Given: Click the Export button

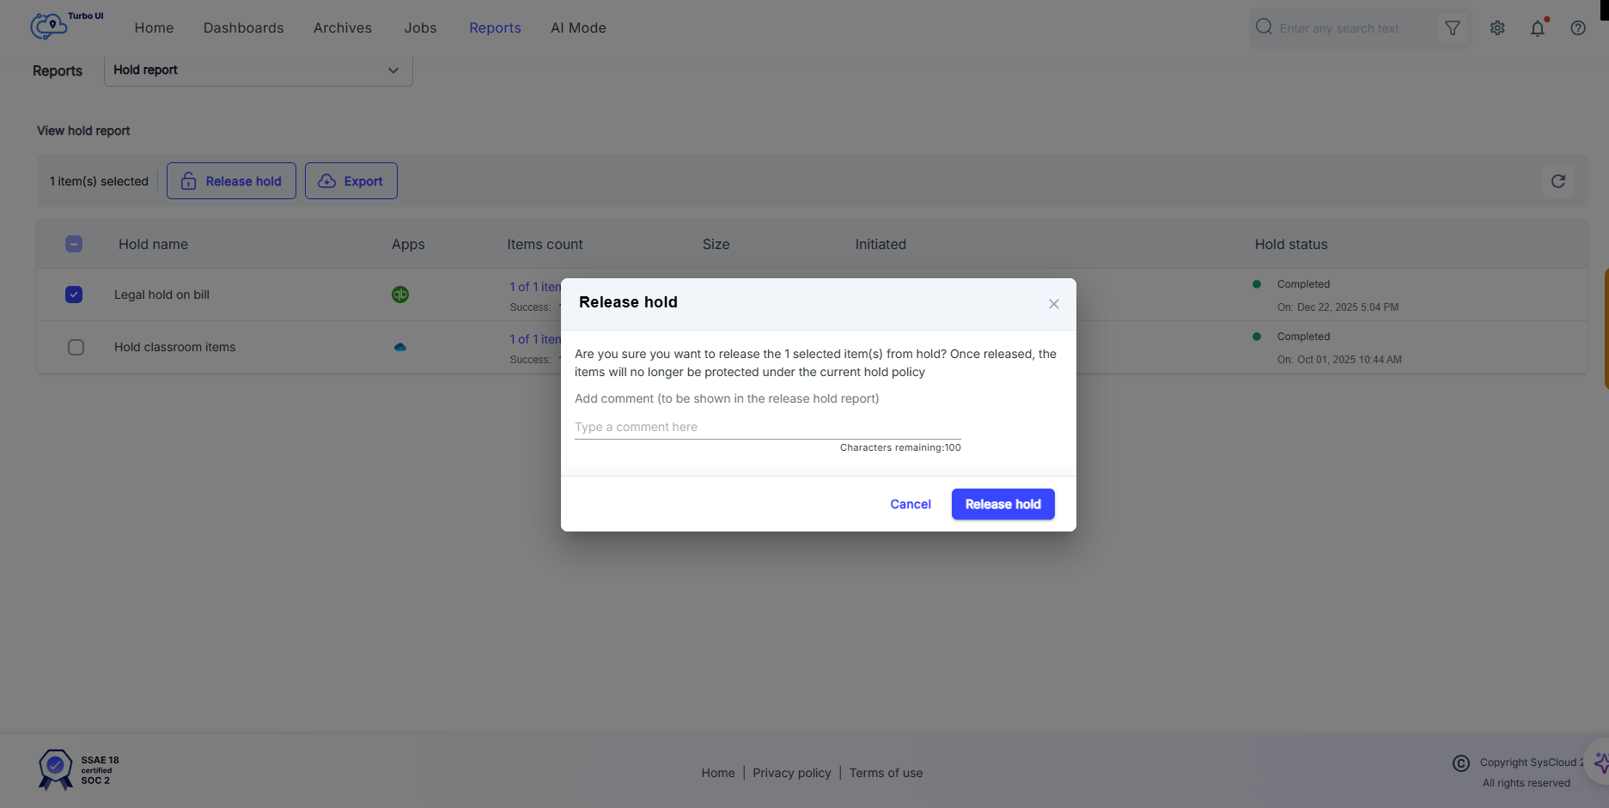Looking at the screenshot, I should pos(351,181).
